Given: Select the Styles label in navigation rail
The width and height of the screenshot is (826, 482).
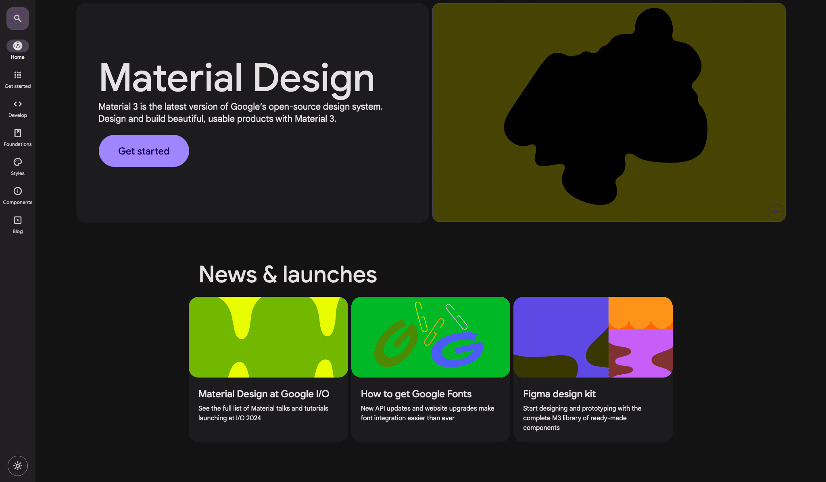Looking at the screenshot, I should tap(17, 173).
